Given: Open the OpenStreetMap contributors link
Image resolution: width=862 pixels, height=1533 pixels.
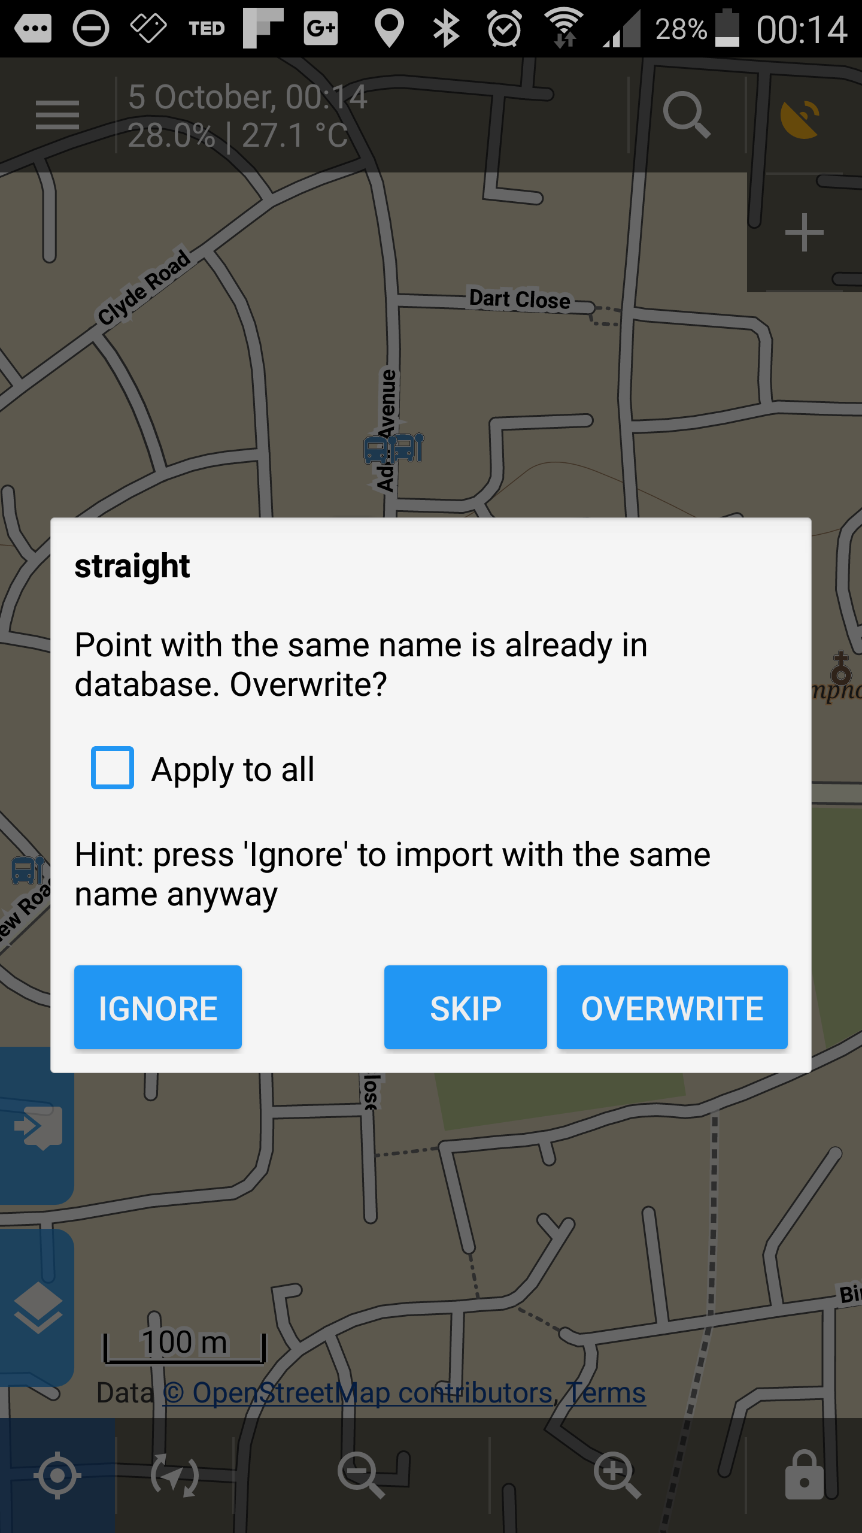Looking at the screenshot, I should point(358,1393).
